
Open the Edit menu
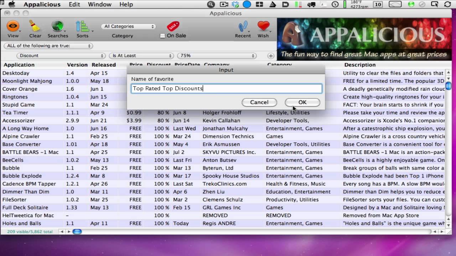pyautogui.click(x=74, y=4)
